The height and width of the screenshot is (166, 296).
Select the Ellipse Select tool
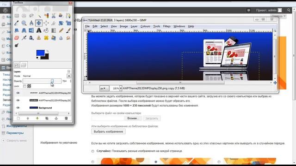[x=24, y=16]
